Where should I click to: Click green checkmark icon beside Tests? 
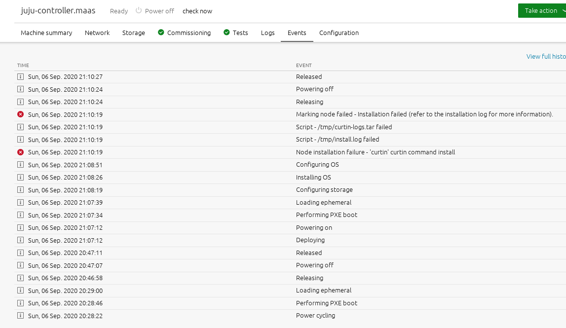click(226, 33)
